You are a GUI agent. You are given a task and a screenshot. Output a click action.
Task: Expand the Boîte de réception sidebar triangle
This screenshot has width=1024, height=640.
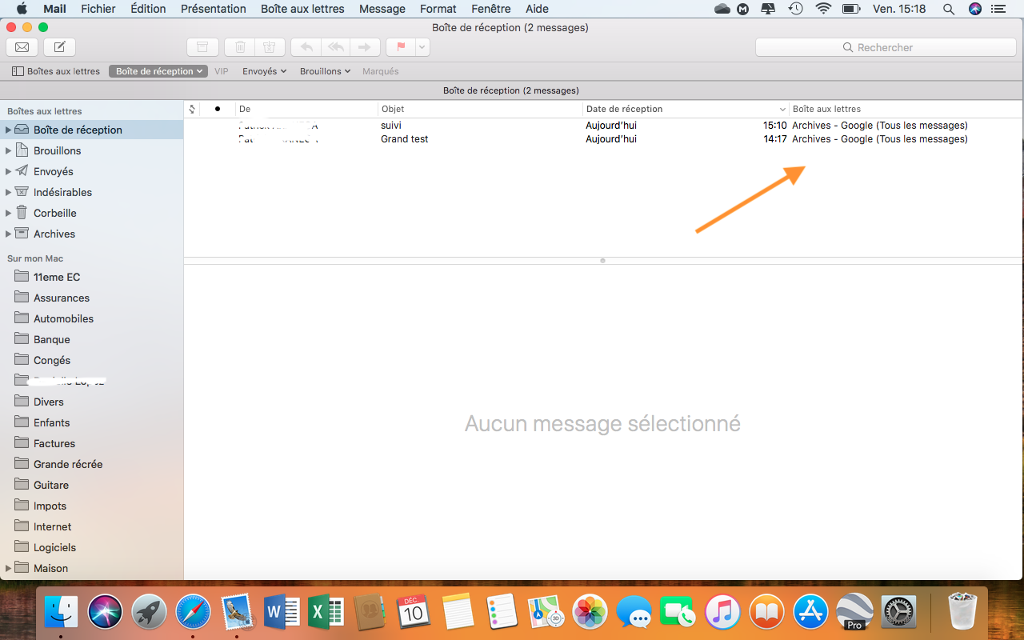pos(8,130)
